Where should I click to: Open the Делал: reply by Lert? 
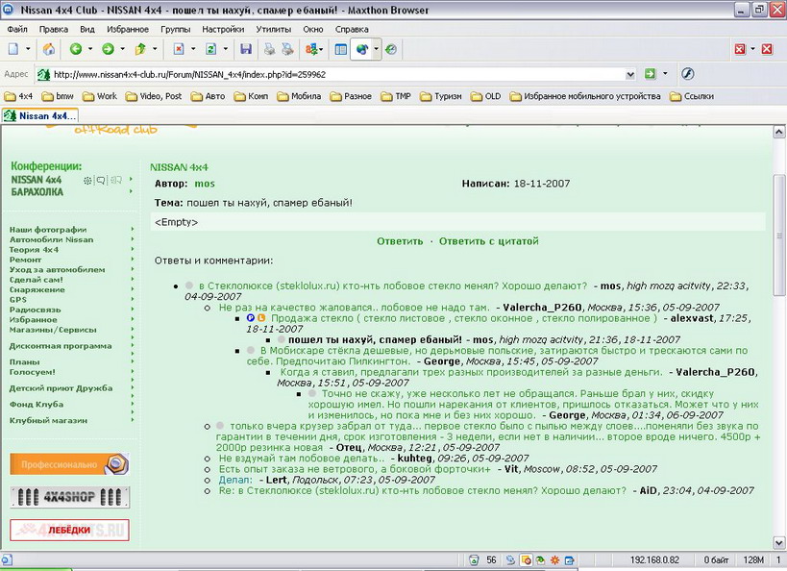(x=235, y=480)
